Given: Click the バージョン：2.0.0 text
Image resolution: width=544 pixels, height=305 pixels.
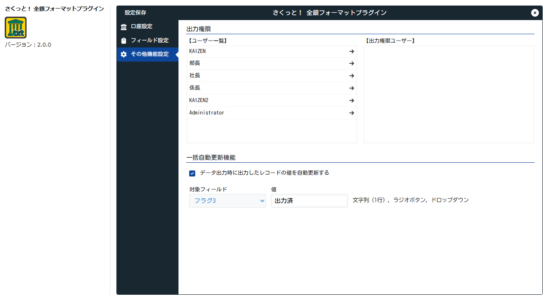Looking at the screenshot, I should (28, 44).
